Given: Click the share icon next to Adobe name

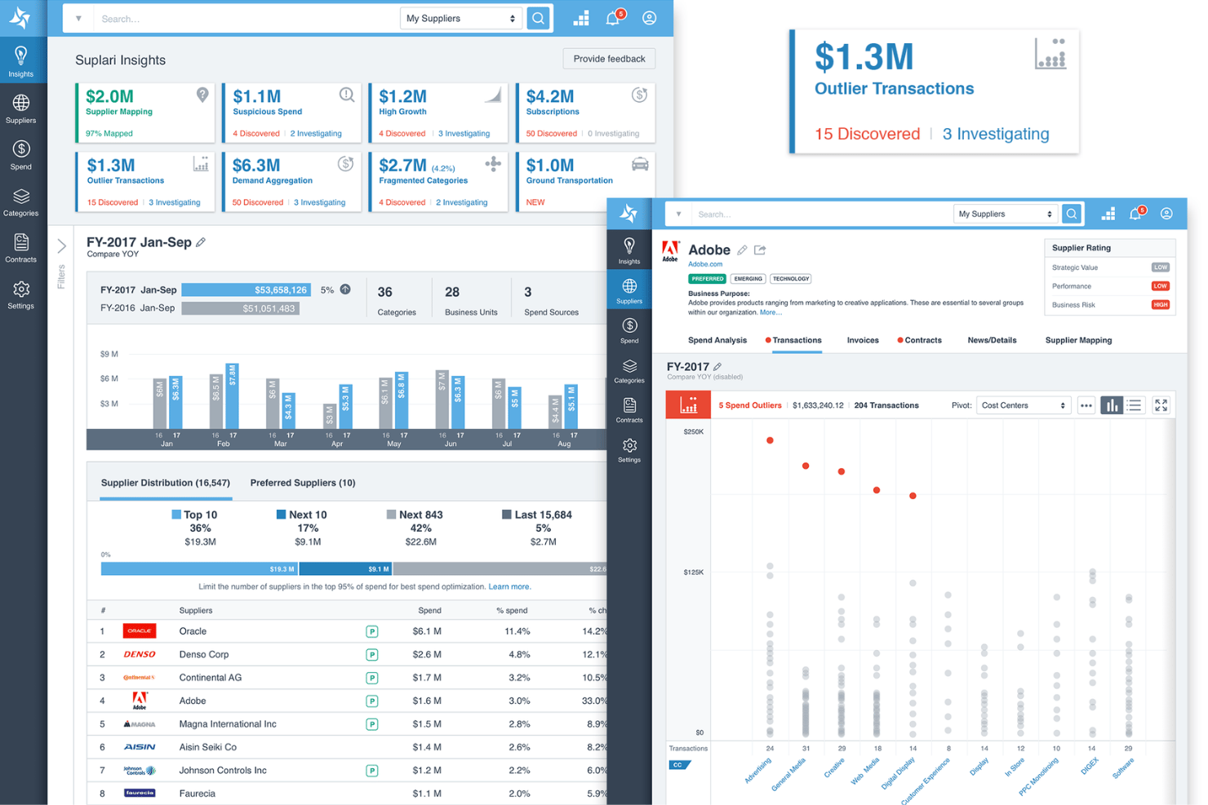Looking at the screenshot, I should [760, 250].
